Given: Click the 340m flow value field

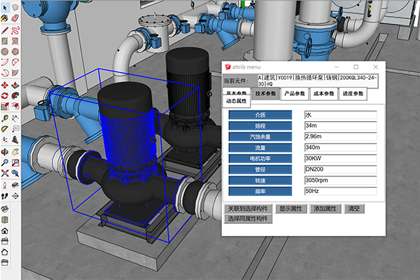Looking at the screenshot, I should tap(341, 148).
